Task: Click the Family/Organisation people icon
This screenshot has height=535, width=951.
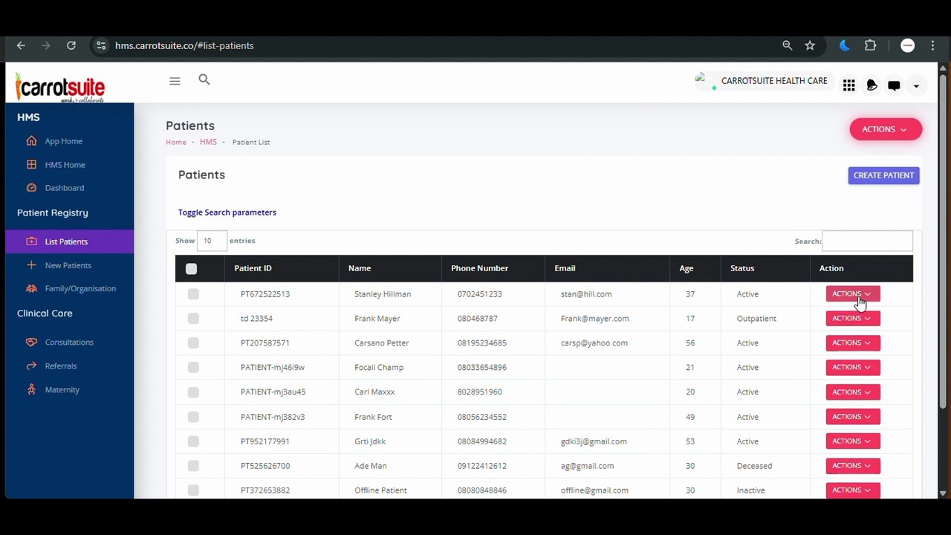Action: (x=31, y=288)
